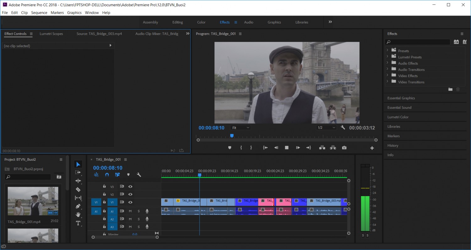Image resolution: width=471 pixels, height=250 pixels.
Task: Select the Hand tool
Action: (78, 215)
